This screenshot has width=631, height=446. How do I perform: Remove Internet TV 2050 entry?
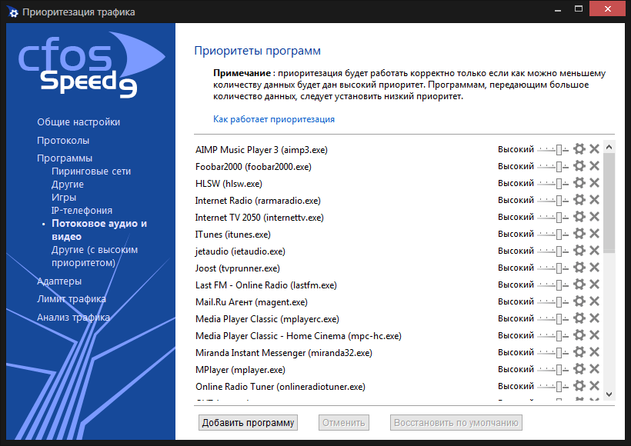(x=594, y=217)
